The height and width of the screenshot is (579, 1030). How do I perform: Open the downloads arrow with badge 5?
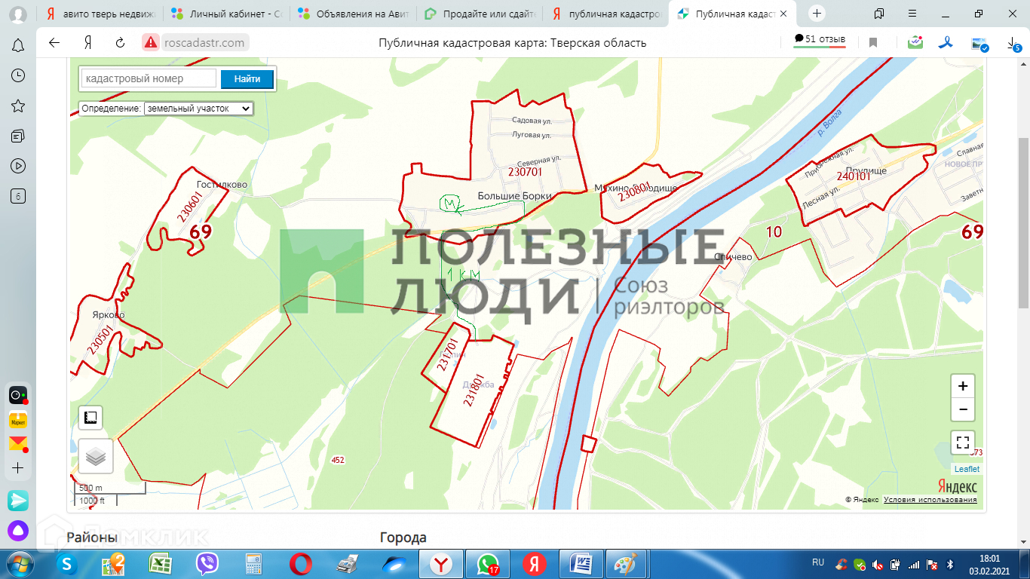click(1014, 44)
